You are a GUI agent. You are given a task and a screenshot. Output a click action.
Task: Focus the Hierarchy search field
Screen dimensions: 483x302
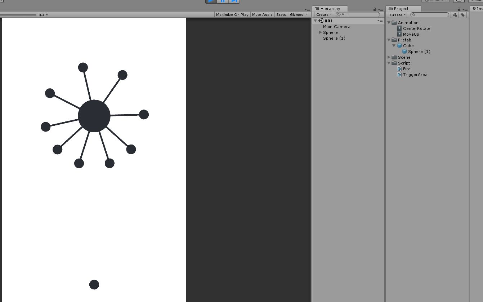[x=358, y=14]
